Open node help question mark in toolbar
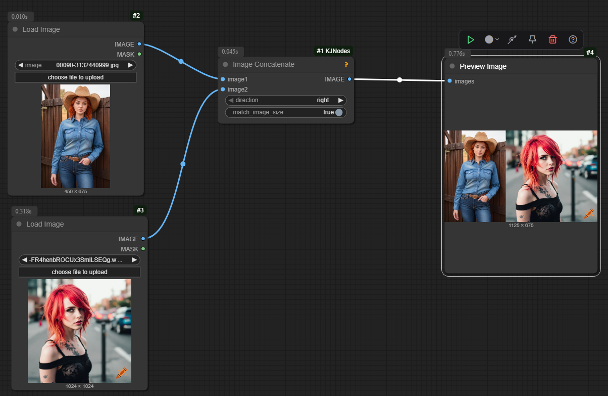Screen dimensions: 608x396 [x=573, y=39]
